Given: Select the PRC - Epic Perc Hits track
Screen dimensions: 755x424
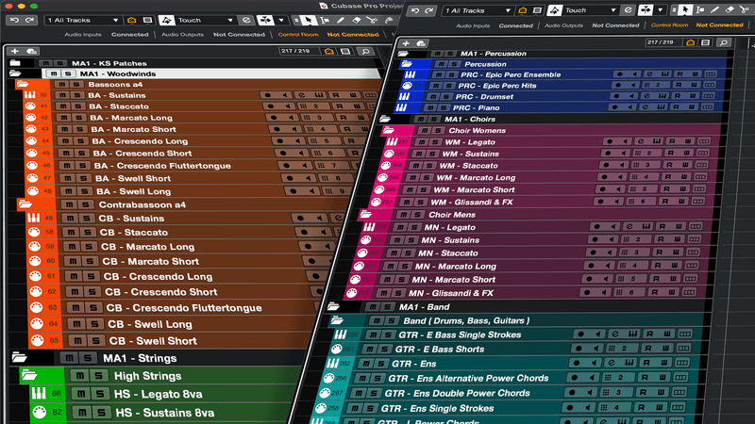Looking at the screenshot, I should (498, 86).
